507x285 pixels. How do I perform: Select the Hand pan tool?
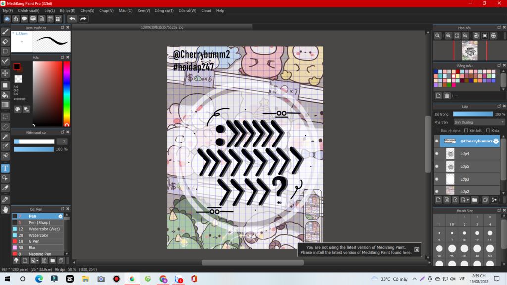pyautogui.click(x=5, y=210)
